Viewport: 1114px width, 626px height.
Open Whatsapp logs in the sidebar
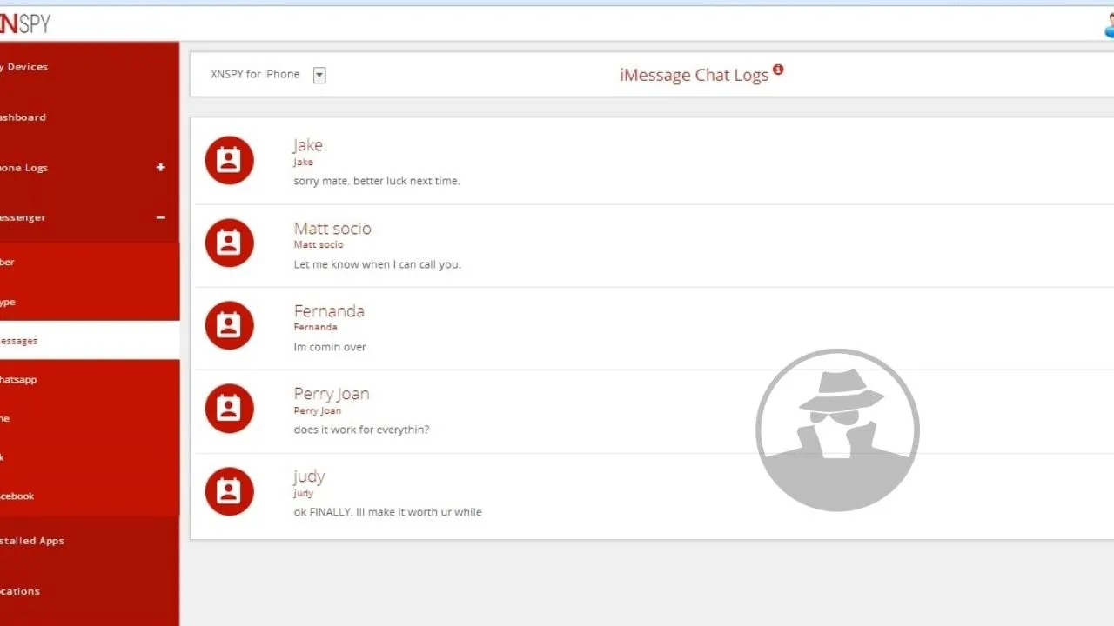tap(18, 380)
